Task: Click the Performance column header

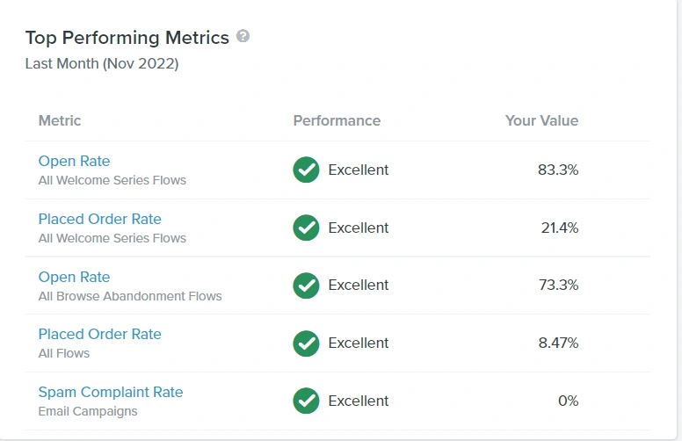Action: [337, 120]
